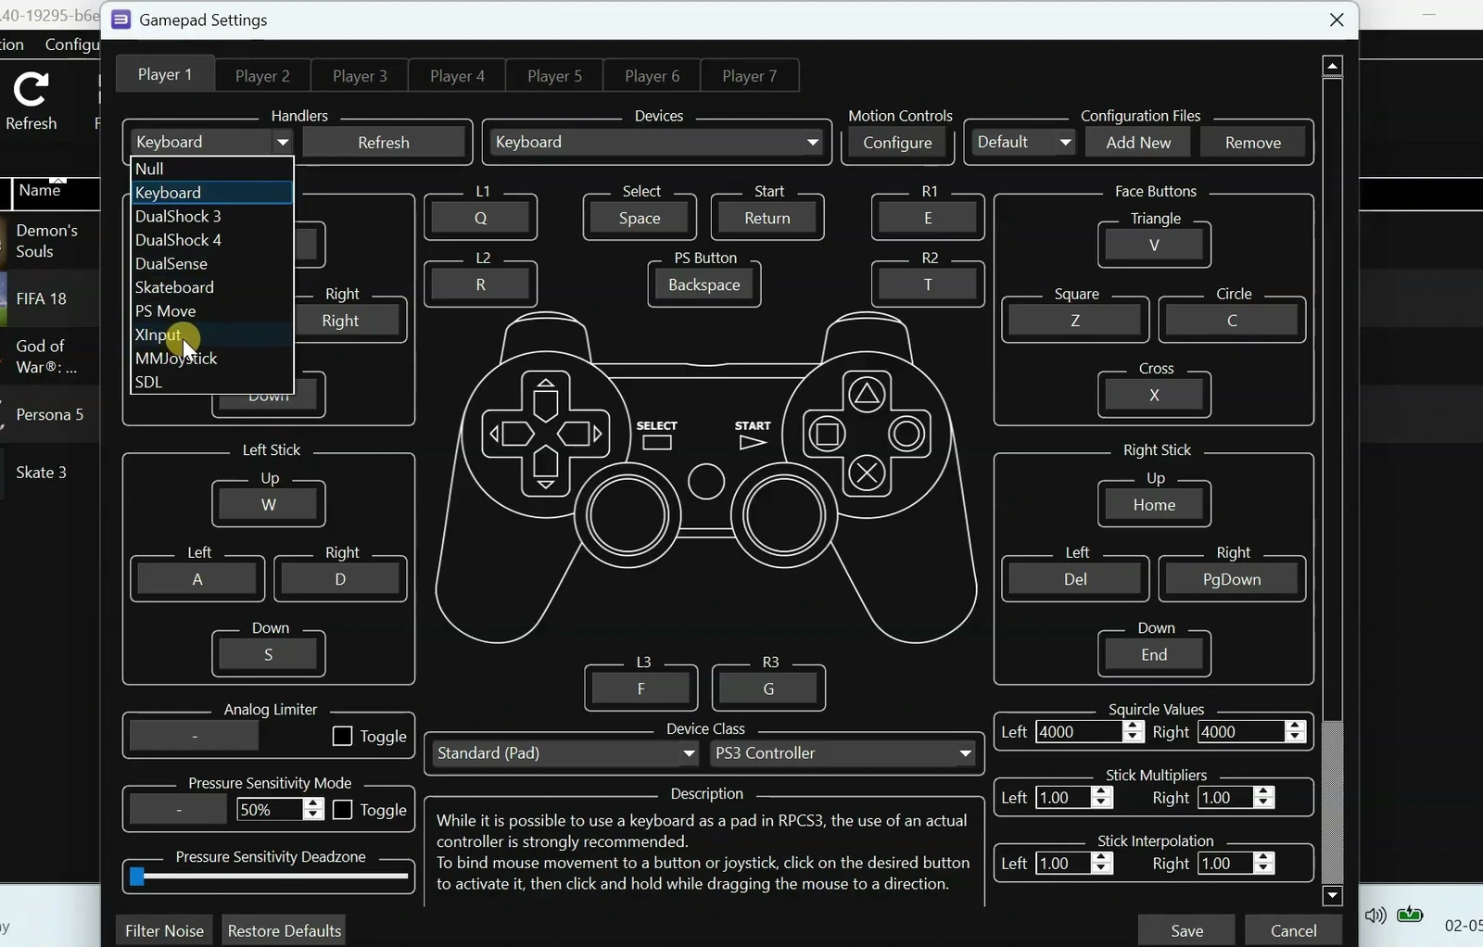This screenshot has height=947, width=1483.
Task: Rebind the Triangle button mapped to V
Action: [x=1154, y=246]
